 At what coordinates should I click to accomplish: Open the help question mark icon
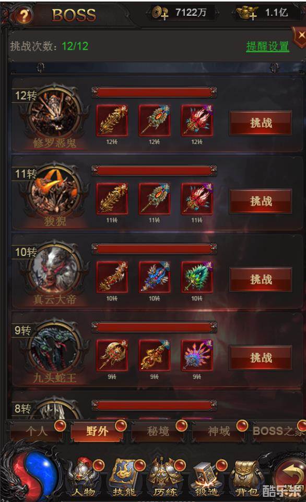pyautogui.click(x=24, y=15)
